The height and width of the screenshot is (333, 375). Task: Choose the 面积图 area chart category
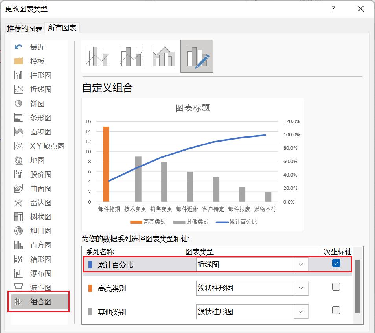(39, 132)
